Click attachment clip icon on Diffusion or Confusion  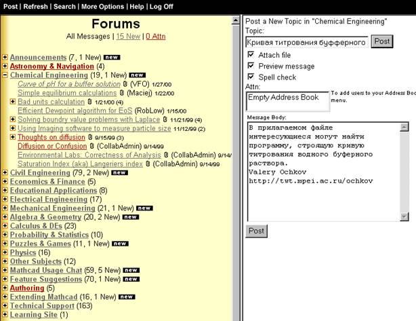point(91,146)
